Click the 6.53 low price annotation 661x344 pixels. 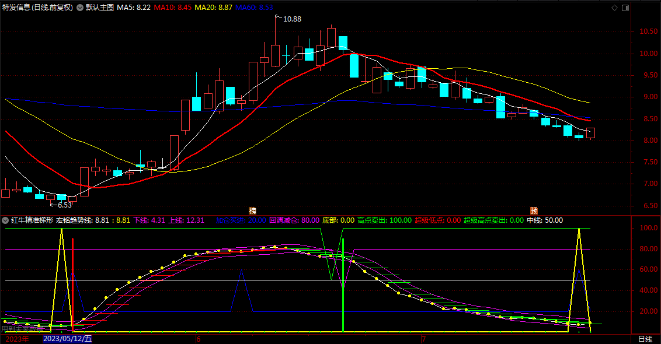tap(64, 205)
